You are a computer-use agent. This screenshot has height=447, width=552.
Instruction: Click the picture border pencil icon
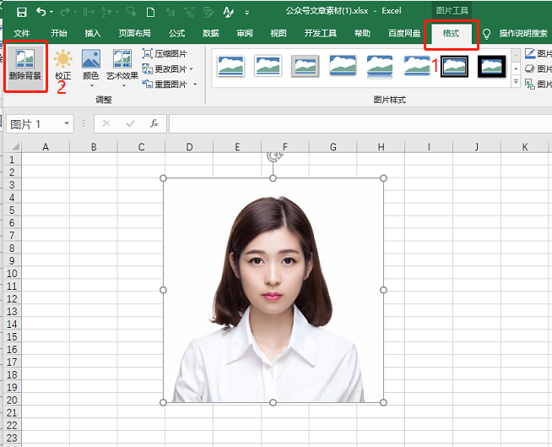[x=530, y=53]
